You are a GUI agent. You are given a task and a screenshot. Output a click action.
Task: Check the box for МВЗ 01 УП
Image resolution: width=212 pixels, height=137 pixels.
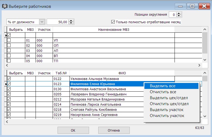click(x=9, y=40)
